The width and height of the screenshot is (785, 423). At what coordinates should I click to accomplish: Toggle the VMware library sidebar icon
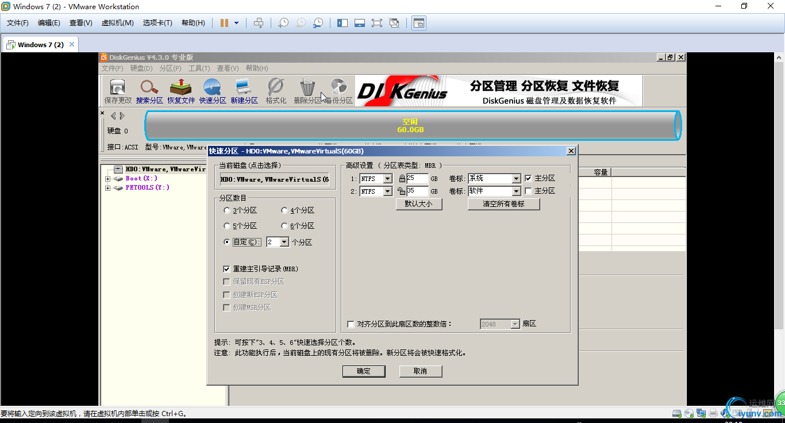[x=343, y=23]
